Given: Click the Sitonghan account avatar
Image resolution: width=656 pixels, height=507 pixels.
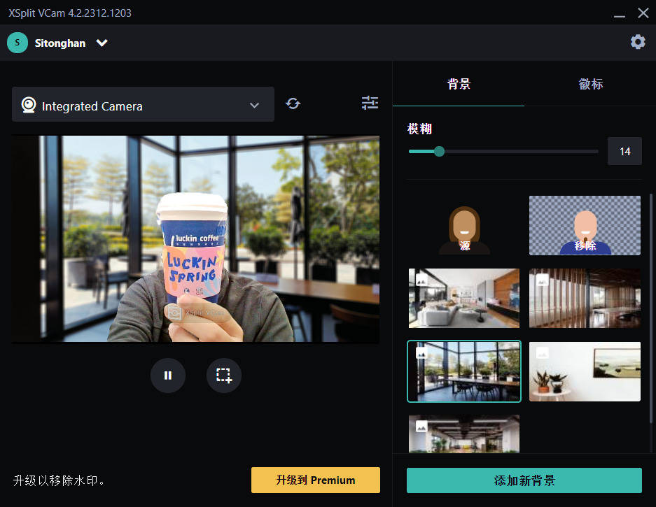Looking at the screenshot, I should (x=18, y=43).
